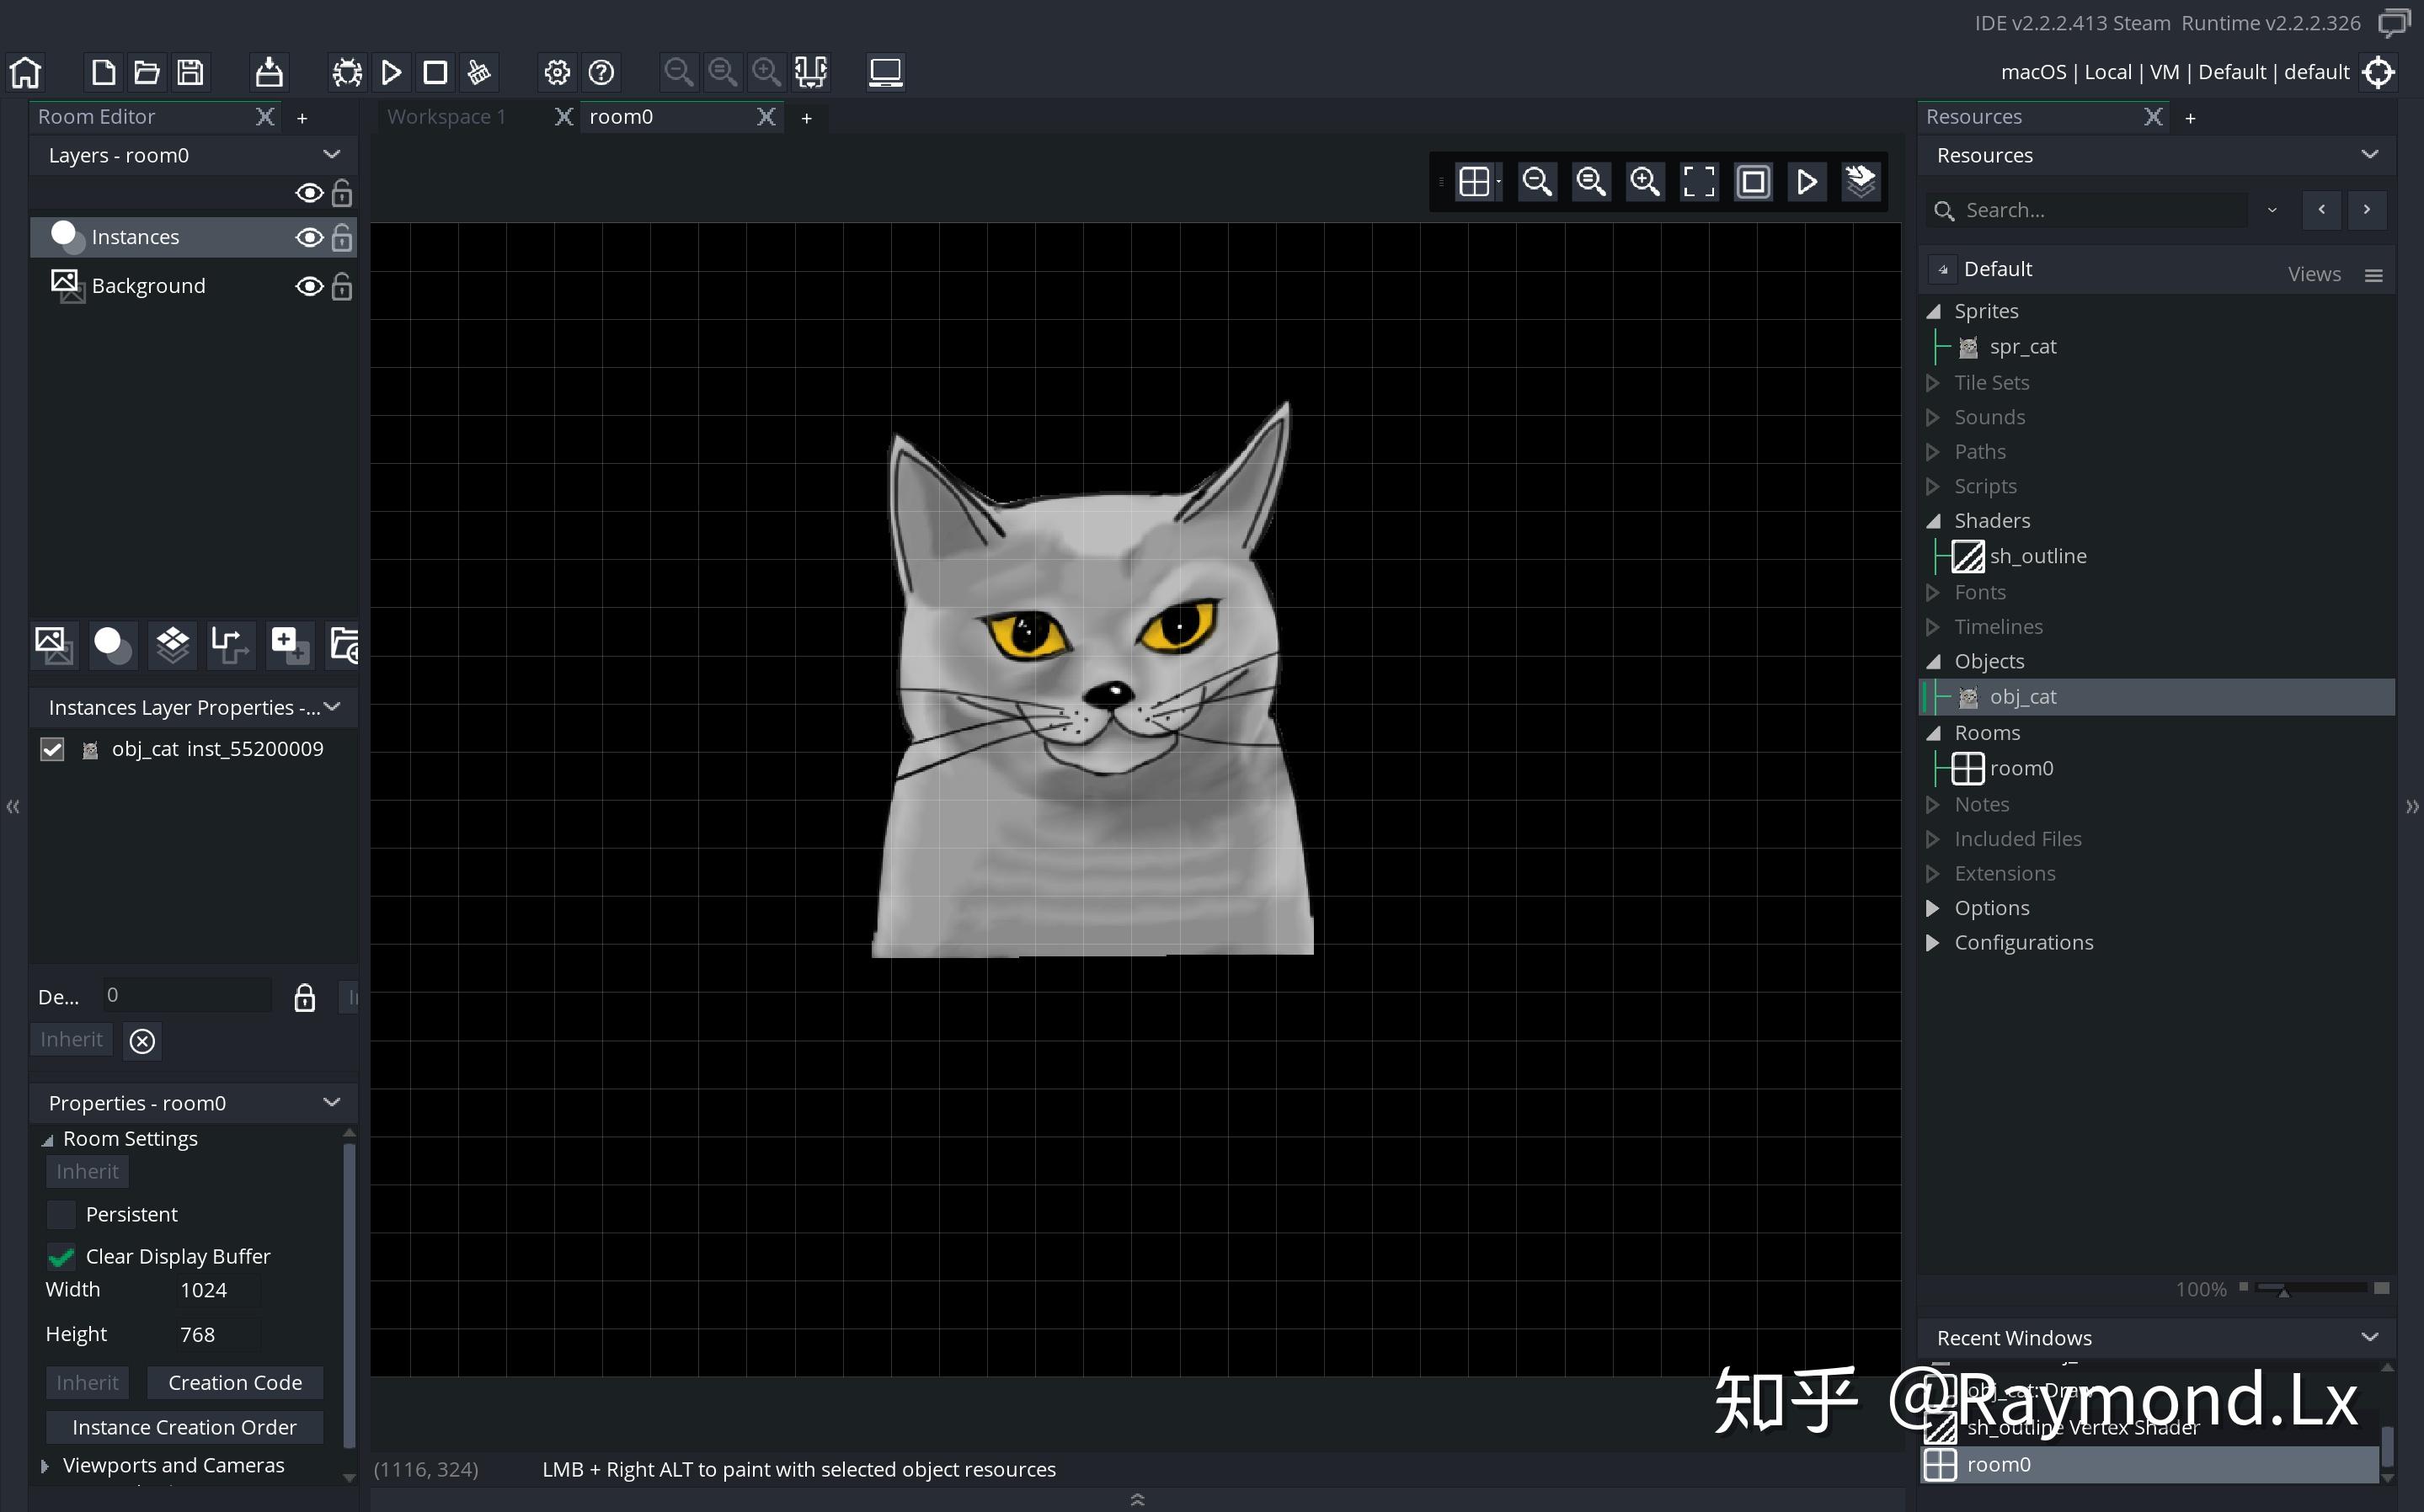Start debugging with the bug icon

346,71
